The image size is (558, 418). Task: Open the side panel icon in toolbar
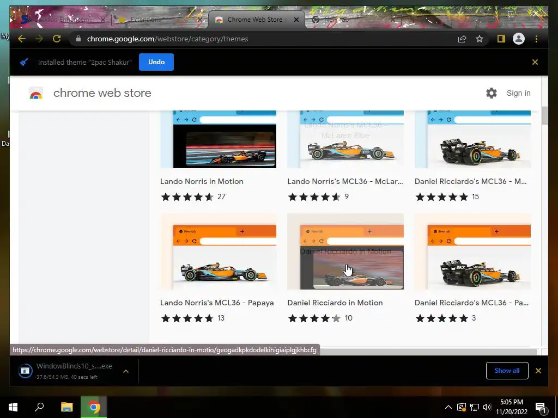point(501,39)
